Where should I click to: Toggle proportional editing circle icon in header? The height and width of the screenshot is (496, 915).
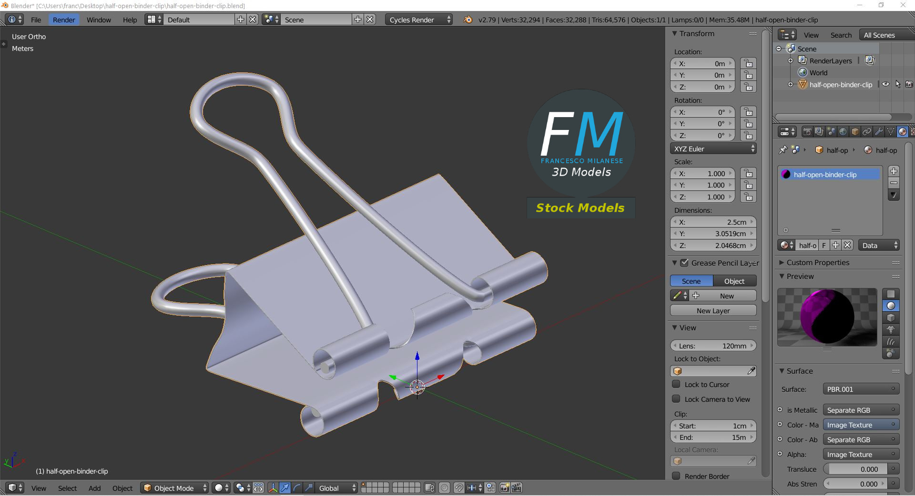pos(444,488)
